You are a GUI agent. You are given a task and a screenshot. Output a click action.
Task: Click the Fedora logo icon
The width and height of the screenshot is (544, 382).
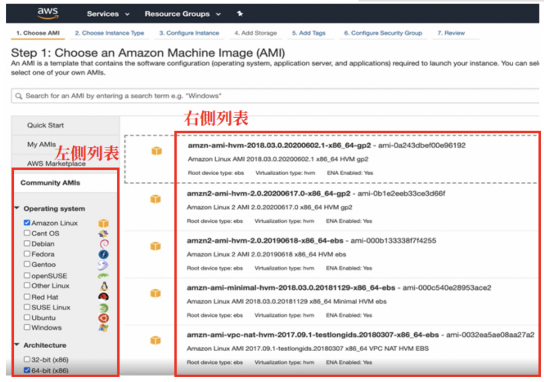point(104,254)
